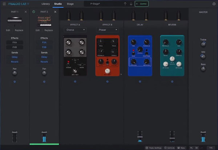The height and width of the screenshot is (150, 218).
Task: Open the Effect A Chorus dropdown
Action: click(x=75, y=30)
